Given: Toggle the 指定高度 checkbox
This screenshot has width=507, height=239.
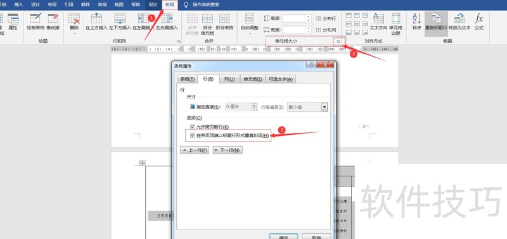Looking at the screenshot, I should 193,107.
